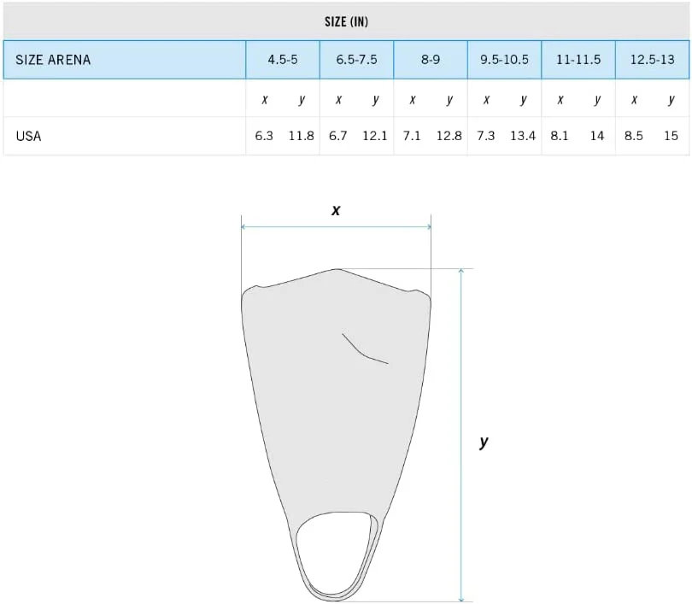Choose the 9.5-10.5 size column header
The width and height of the screenshot is (692, 604).
504,60
